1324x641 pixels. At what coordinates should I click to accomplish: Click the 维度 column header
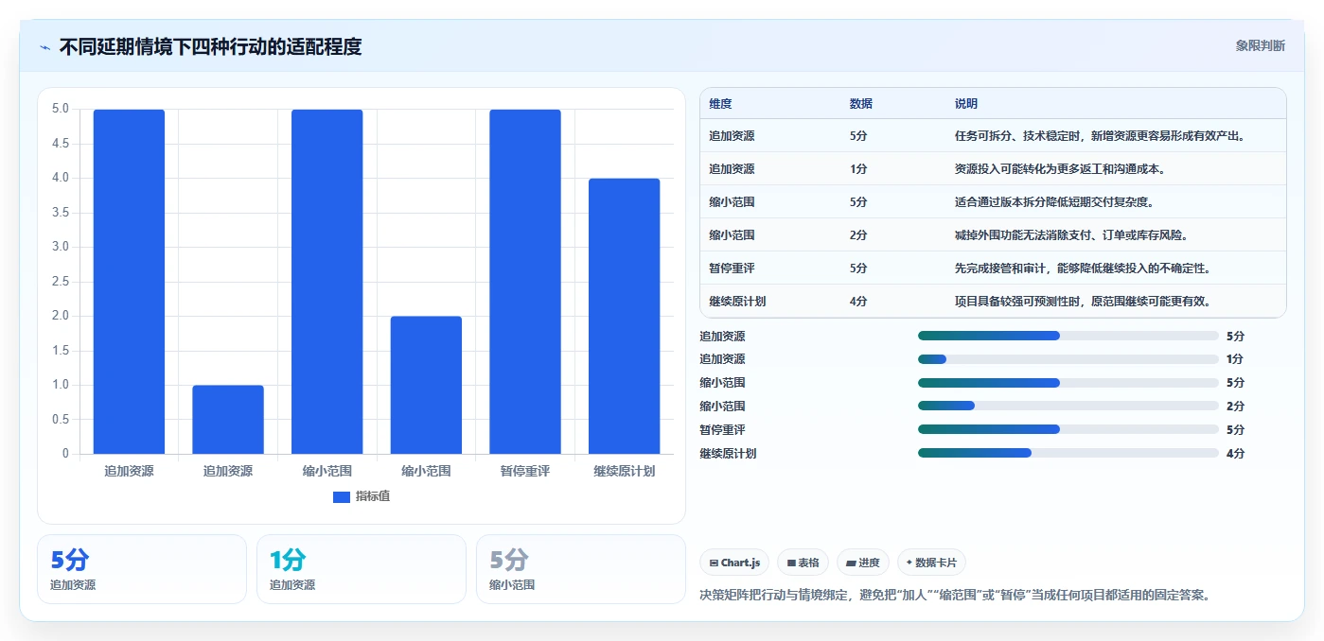(720, 103)
